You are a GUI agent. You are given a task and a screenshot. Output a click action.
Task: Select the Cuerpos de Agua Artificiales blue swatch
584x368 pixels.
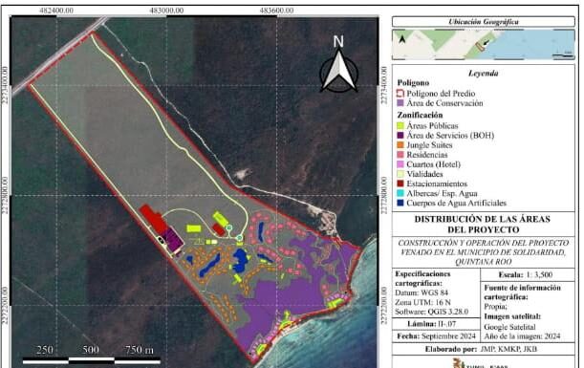point(400,203)
